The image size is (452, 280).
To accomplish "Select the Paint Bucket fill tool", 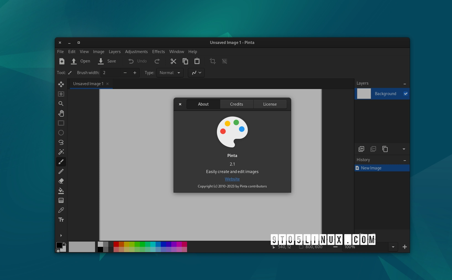I will point(61,191).
